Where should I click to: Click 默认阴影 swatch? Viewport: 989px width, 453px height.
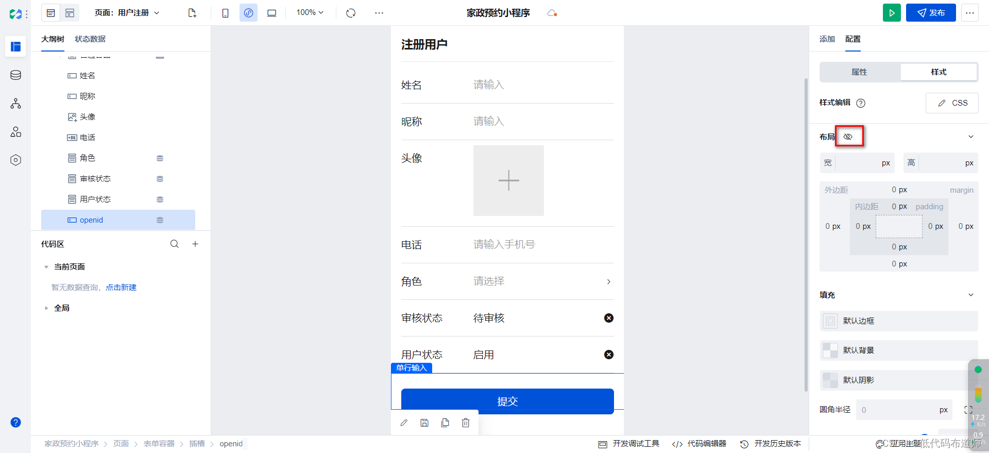tap(830, 380)
